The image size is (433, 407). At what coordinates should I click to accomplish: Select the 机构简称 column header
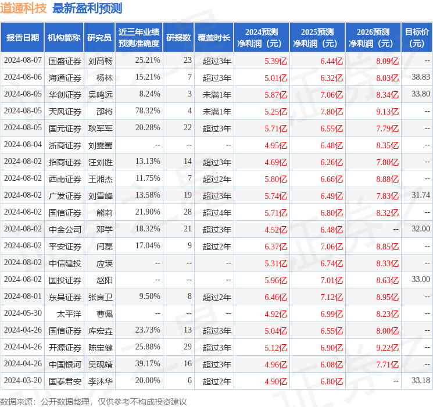(x=64, y=38)
